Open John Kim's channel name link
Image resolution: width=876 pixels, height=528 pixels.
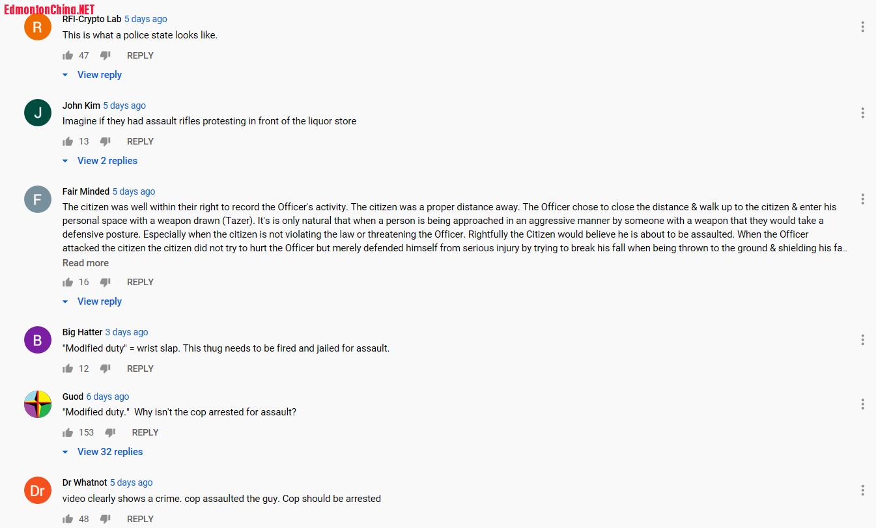pyautogui.click(x=81, y=105)
